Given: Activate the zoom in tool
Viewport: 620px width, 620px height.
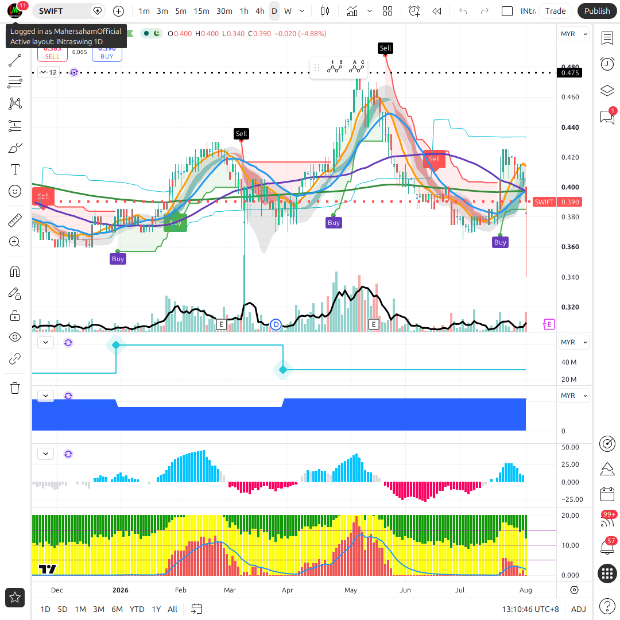Looking at the screenshot, I should coord(15,242).
